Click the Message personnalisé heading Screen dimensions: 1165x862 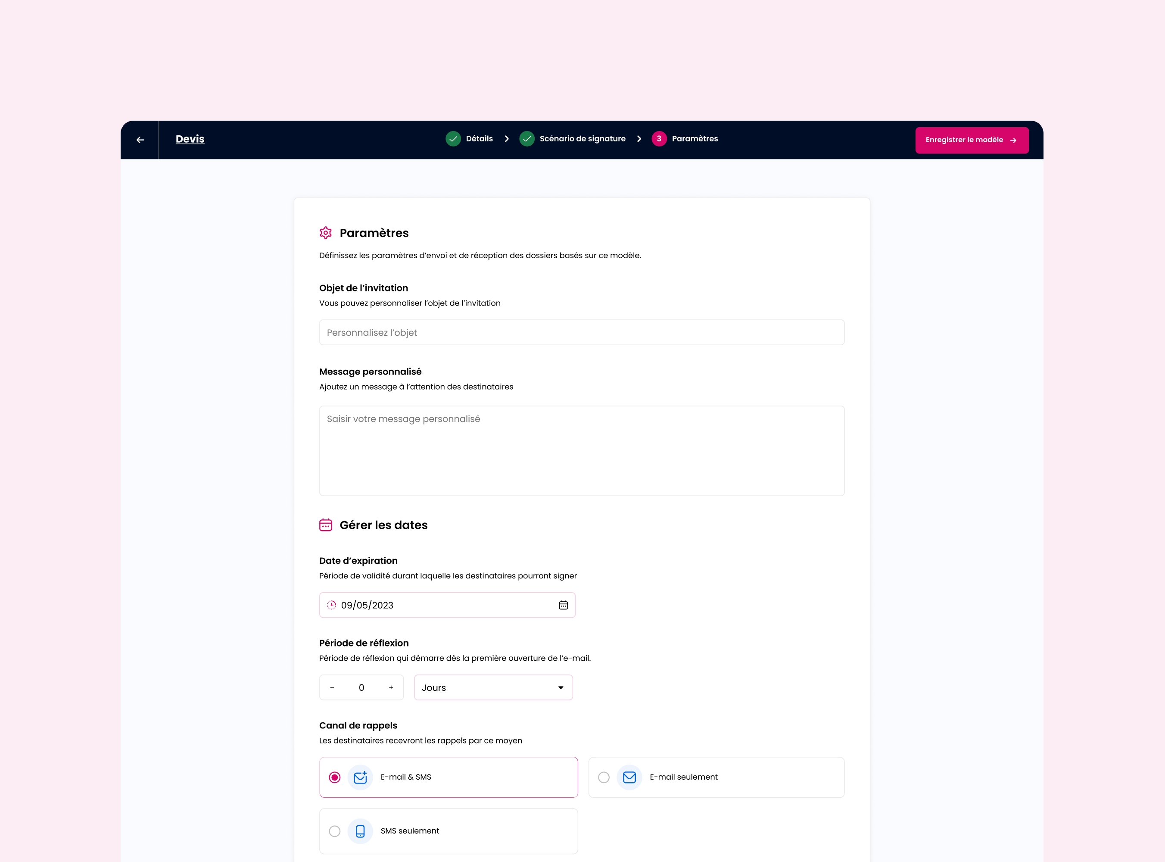[x=370, y=372]
